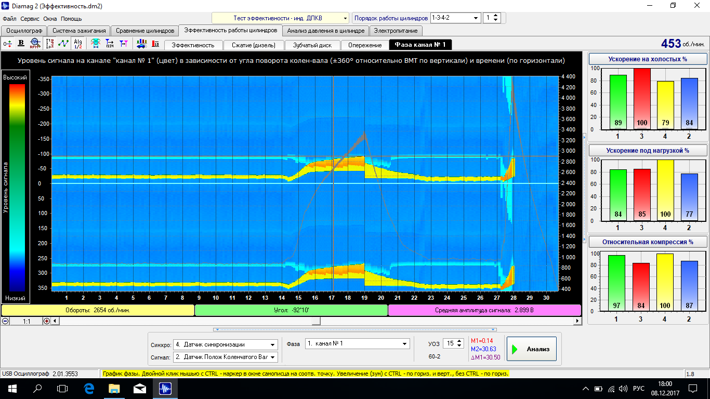The image size is (710, 399).
Task: Click the volume speaker tray icon
Action: pos(623,389)
